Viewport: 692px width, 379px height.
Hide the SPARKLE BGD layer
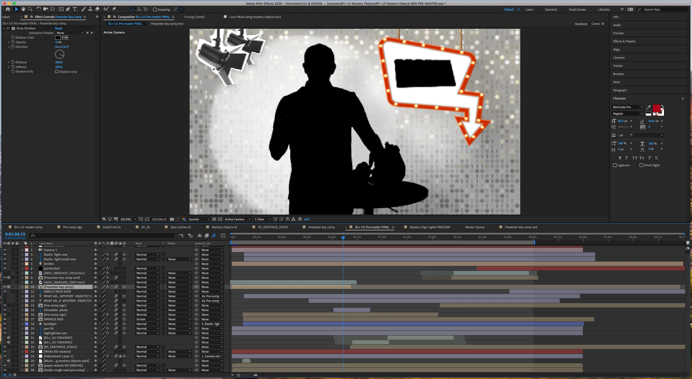click(5, 319)
